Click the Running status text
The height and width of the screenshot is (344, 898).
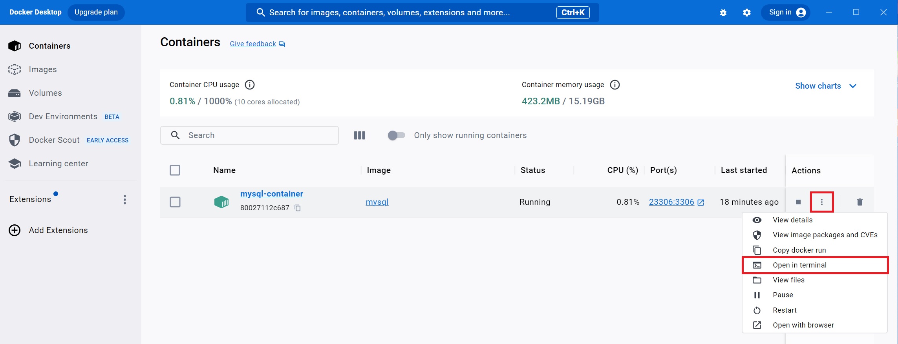click(535, 202)
